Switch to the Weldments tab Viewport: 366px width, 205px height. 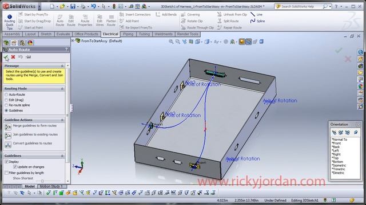point(164,34)
